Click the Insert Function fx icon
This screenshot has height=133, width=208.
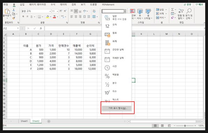coord(41,28)
